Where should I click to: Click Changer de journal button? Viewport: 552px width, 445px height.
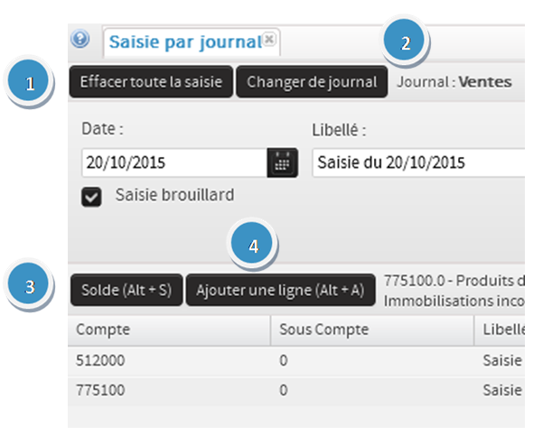click(x=312, y=81)
